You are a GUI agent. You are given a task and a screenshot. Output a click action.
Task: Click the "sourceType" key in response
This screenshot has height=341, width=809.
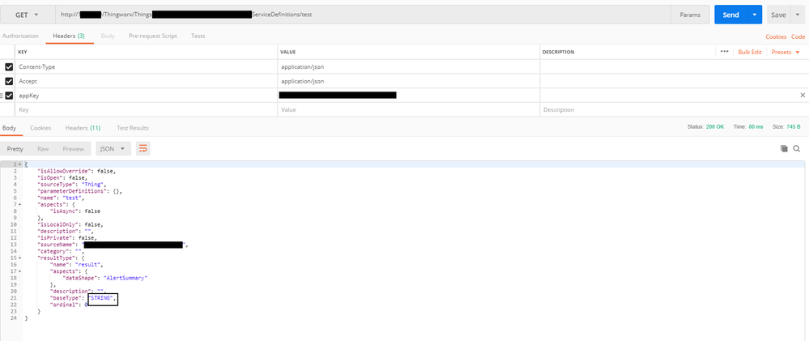[56, 184]
